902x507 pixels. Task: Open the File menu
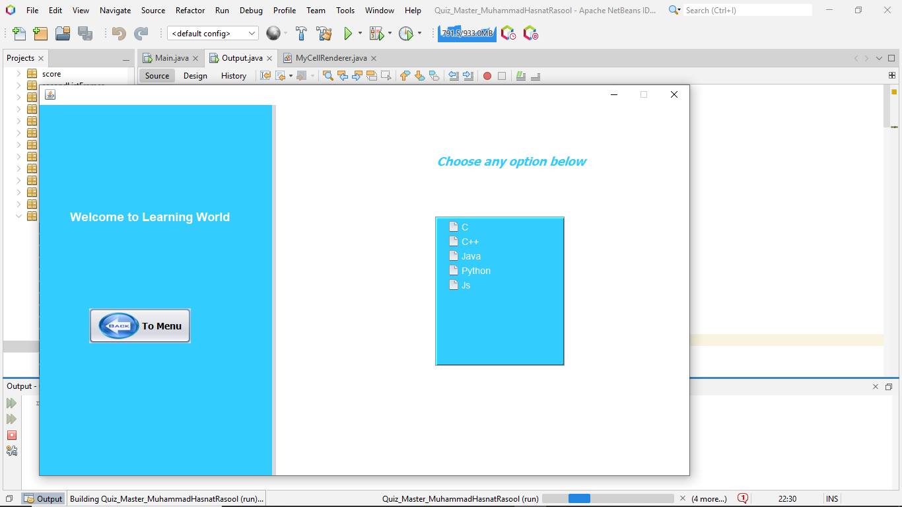(32, 10)
